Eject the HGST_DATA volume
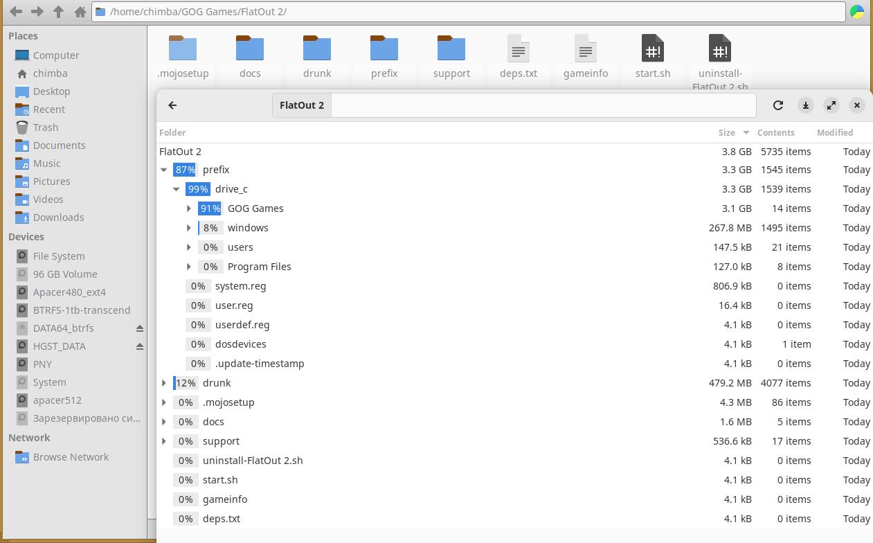 coord(140,346)
